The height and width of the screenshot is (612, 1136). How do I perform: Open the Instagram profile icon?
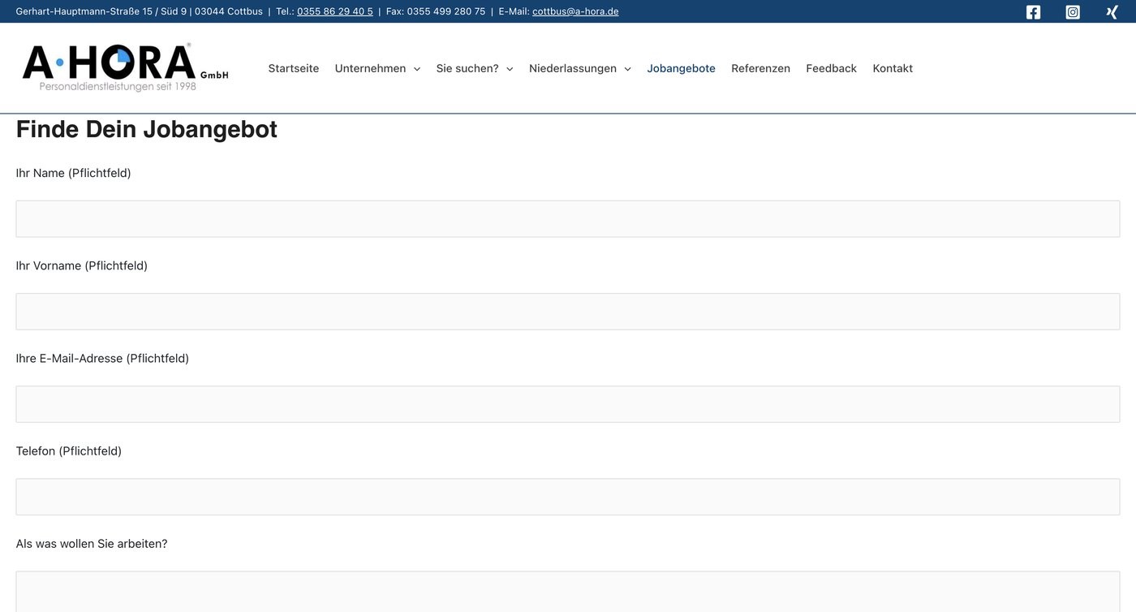pyautogui.click(x=1073, y=12)
